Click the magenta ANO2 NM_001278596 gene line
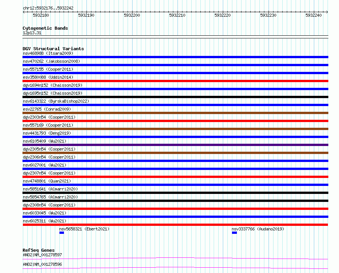The image size is (339, 273). point(175,268)
